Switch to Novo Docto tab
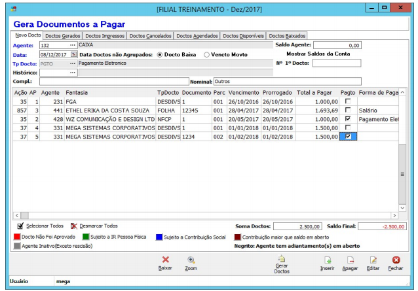Viewport: 418px width, 291px height. coord(28,35)
